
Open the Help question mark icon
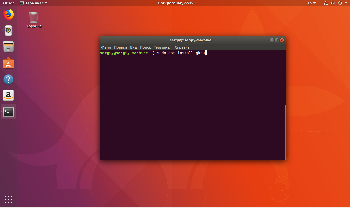pos(8,79)
